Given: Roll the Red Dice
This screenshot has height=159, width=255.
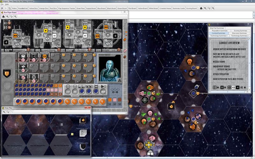Looking at the screenshot, I should 53,9.
